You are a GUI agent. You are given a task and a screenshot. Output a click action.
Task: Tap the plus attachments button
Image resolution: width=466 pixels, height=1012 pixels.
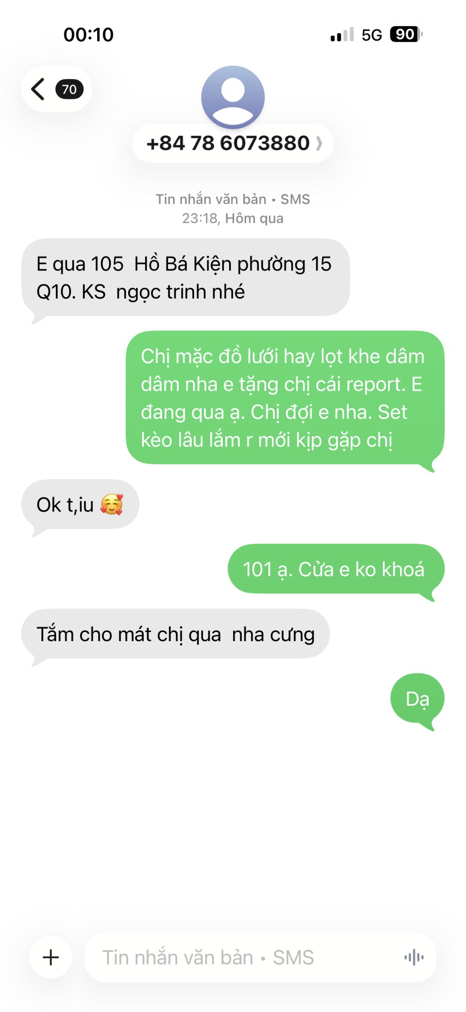click(51, 957)
